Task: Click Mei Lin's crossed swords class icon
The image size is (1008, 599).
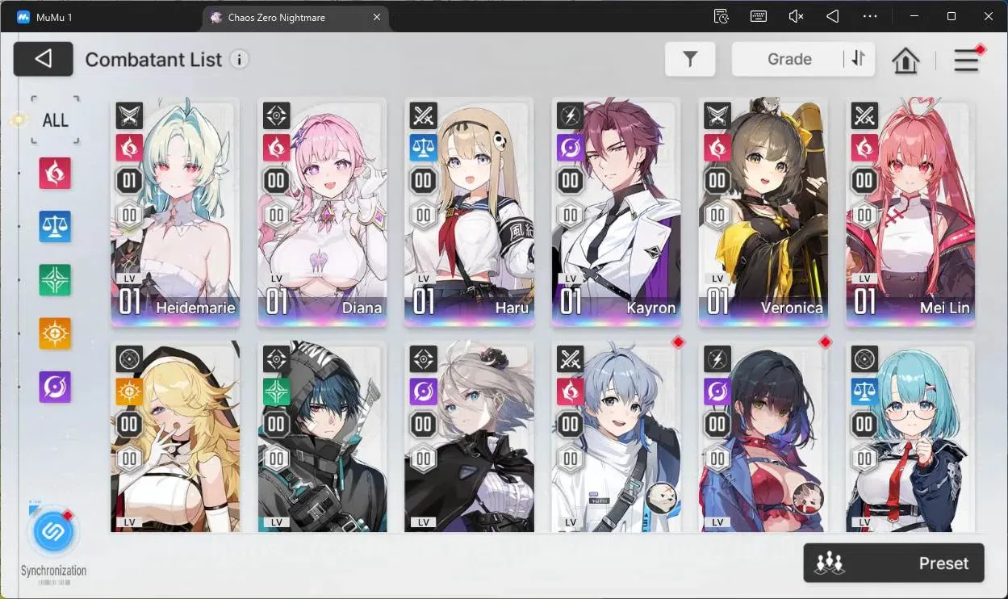Action: pyautogui.click(x=865, y=116)
